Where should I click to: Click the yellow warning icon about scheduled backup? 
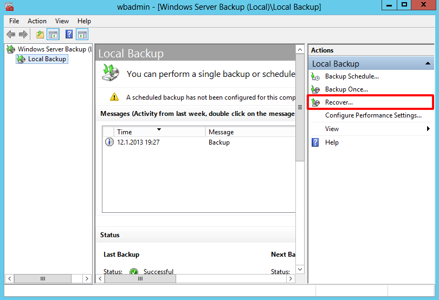(x=114, y=97)
